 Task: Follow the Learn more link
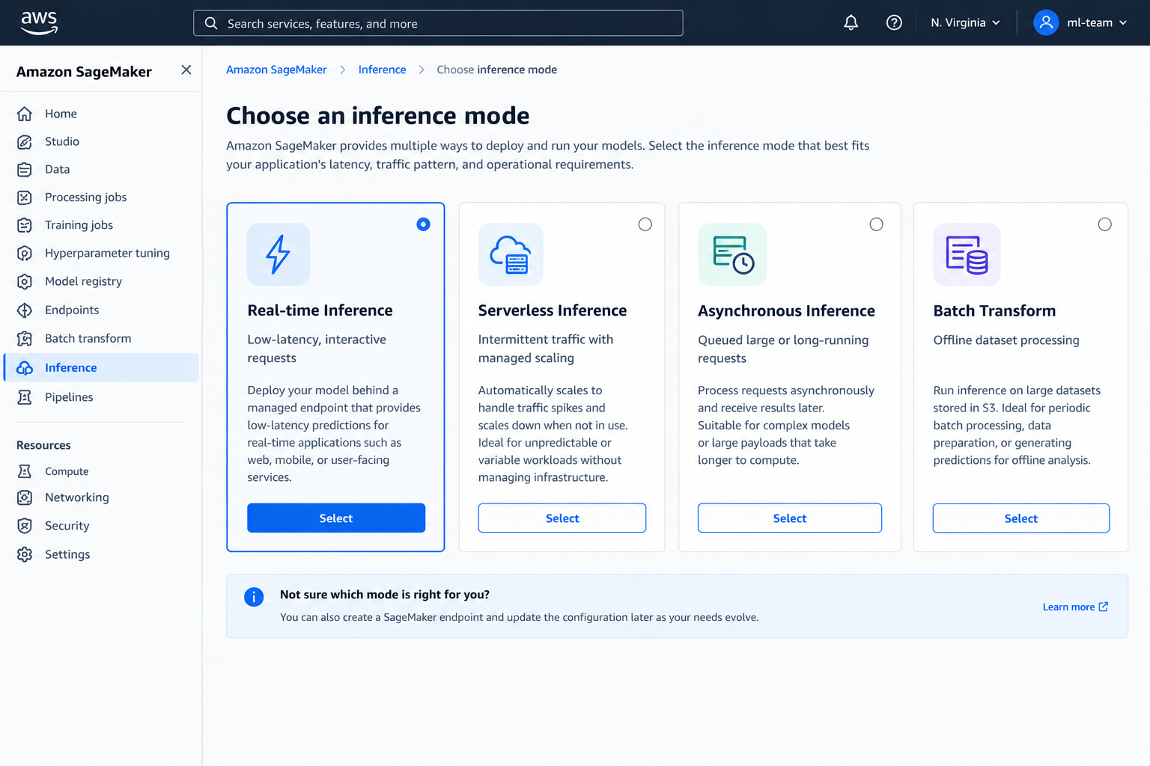coord(1075,607)
